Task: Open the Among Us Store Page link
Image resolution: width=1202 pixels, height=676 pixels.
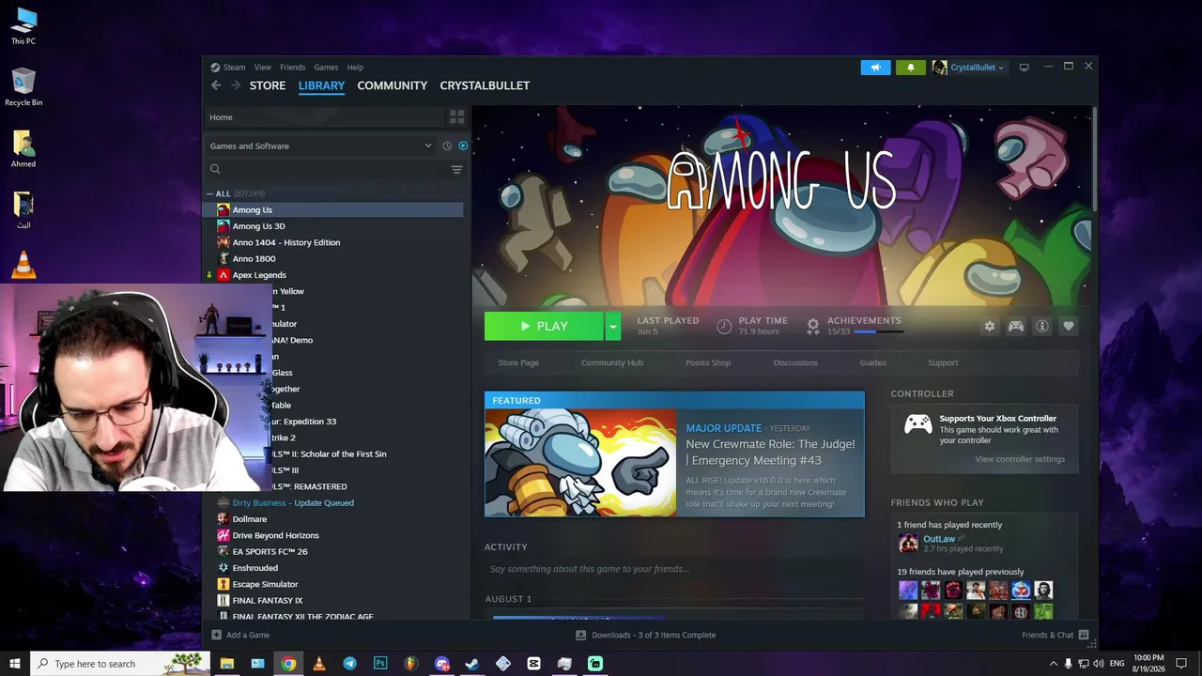Action: point(518,362)
